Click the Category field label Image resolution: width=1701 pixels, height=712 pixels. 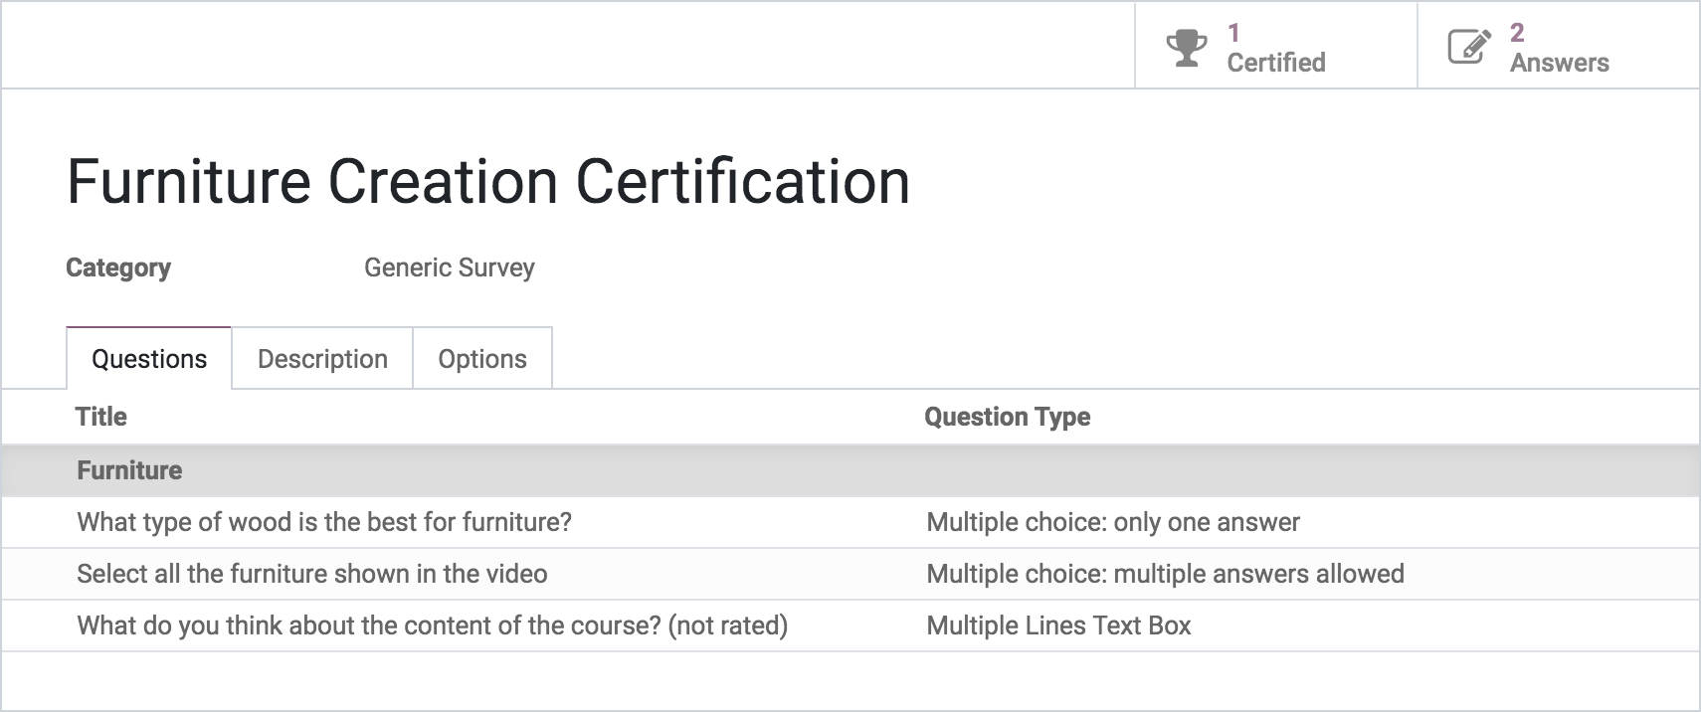coord(117,267)
